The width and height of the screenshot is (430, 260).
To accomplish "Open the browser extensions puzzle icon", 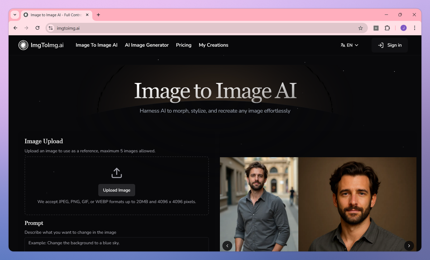I will coord(388,28).
